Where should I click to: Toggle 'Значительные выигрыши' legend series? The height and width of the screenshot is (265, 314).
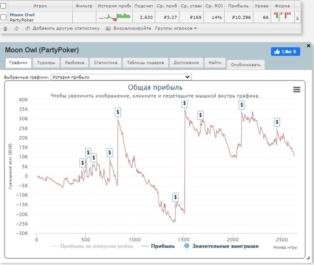coord(221,246)
